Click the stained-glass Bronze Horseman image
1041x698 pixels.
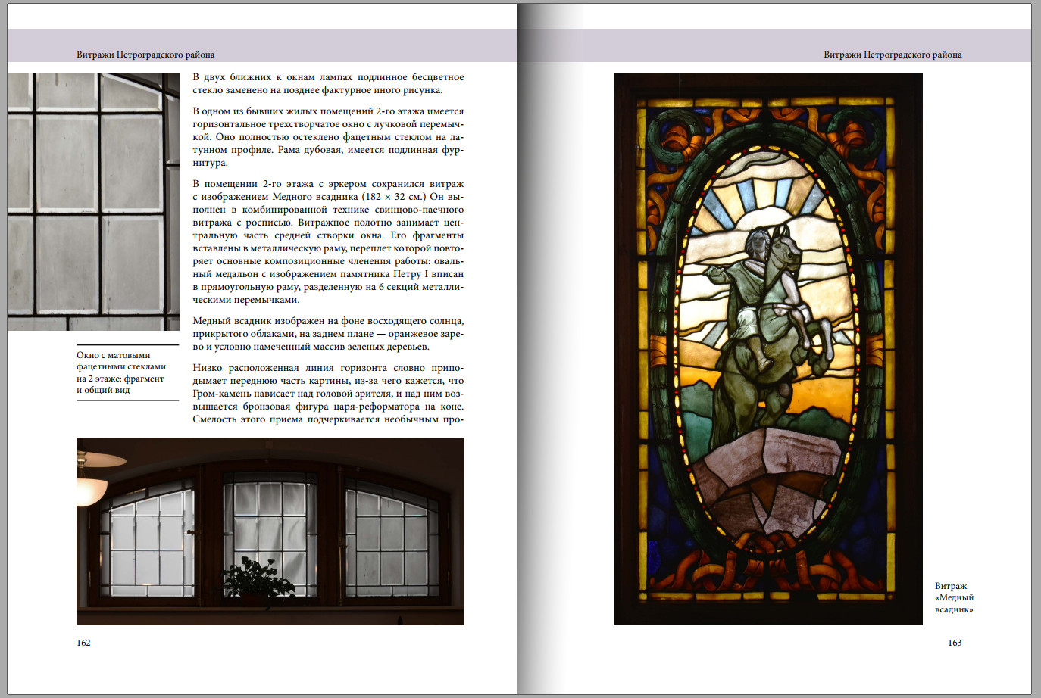pyautogui.click(x=767, y=348)
